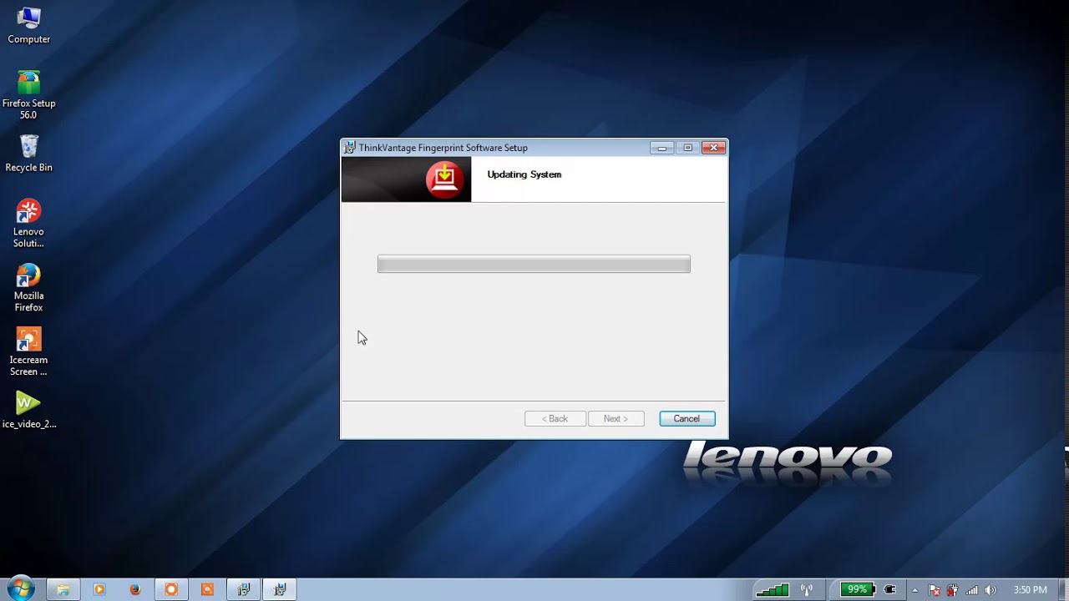This screenshot has height=601, width=1069.
Task: Switch to the second installer setup taskbar button
Action: pyautogui.click(x=281, y=589)
